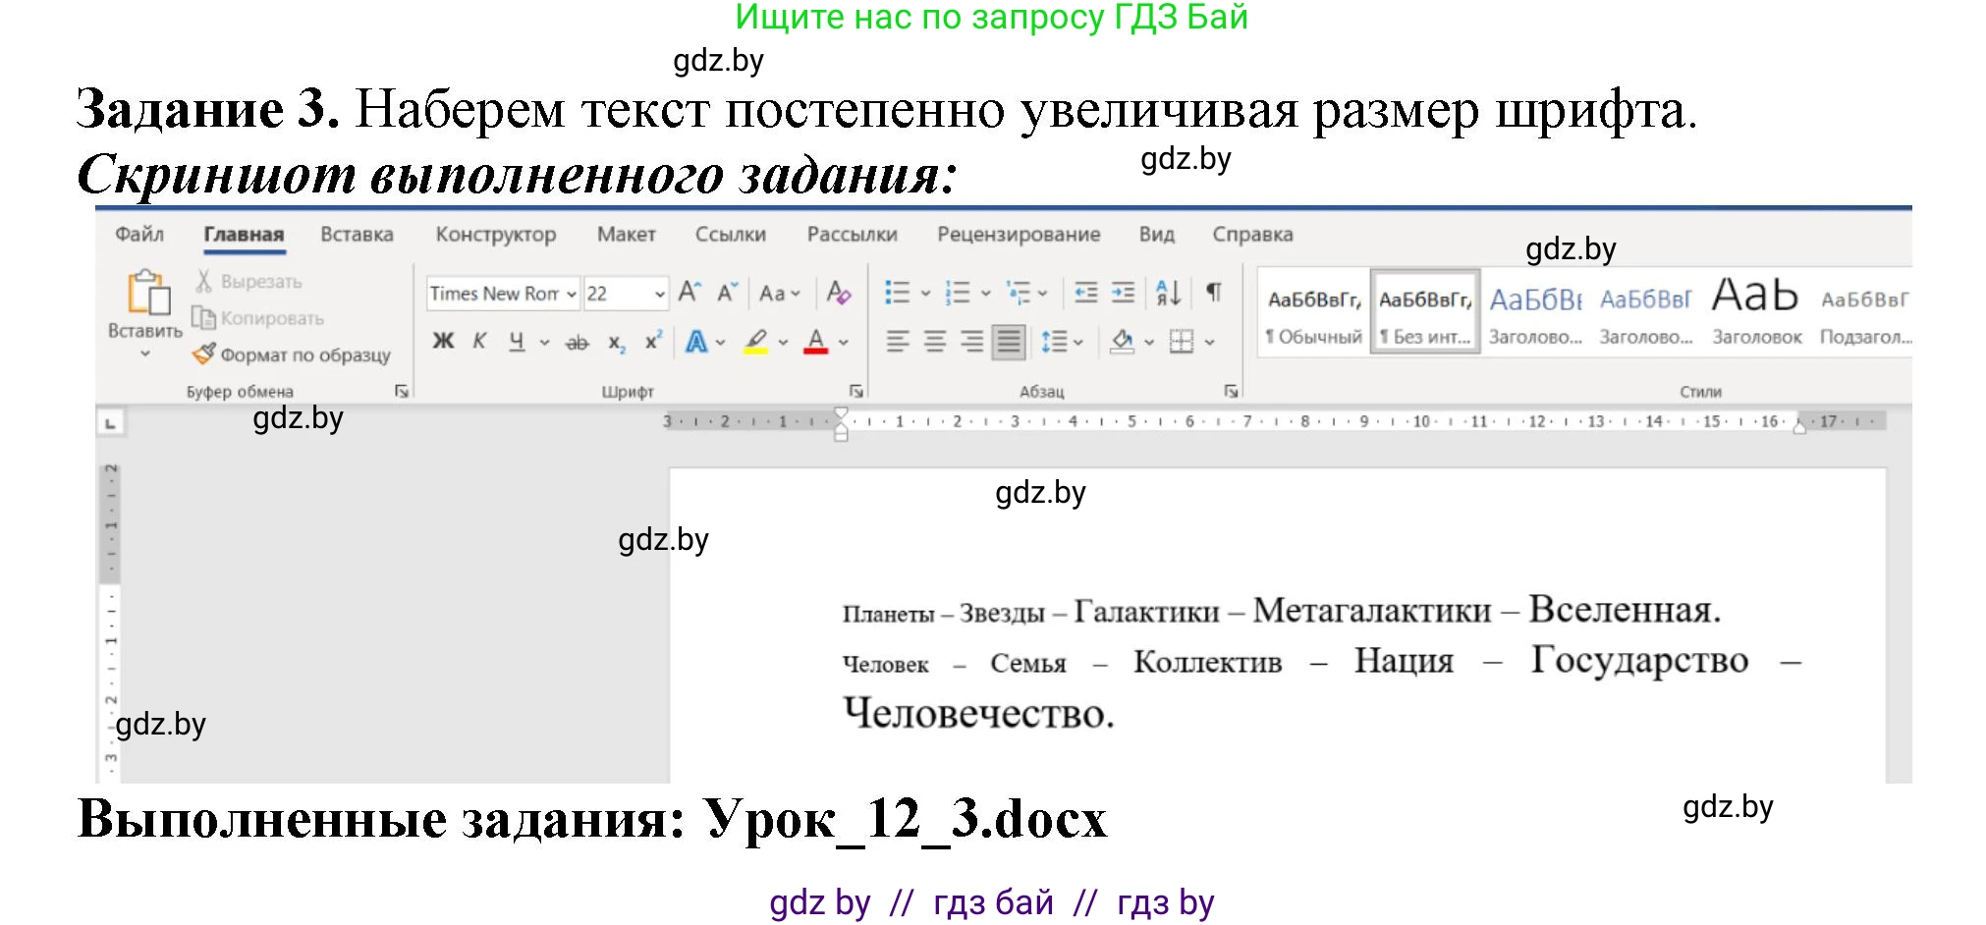The height and width of the screenshot is (925, 1986).
Task: Switch to the Вставка ribbon tab
Action: [x=357, y=234]
